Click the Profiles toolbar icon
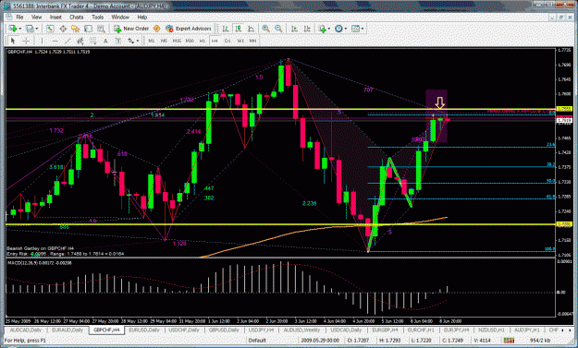This screenshot has width=578, height=348. [x=30, y=29]
